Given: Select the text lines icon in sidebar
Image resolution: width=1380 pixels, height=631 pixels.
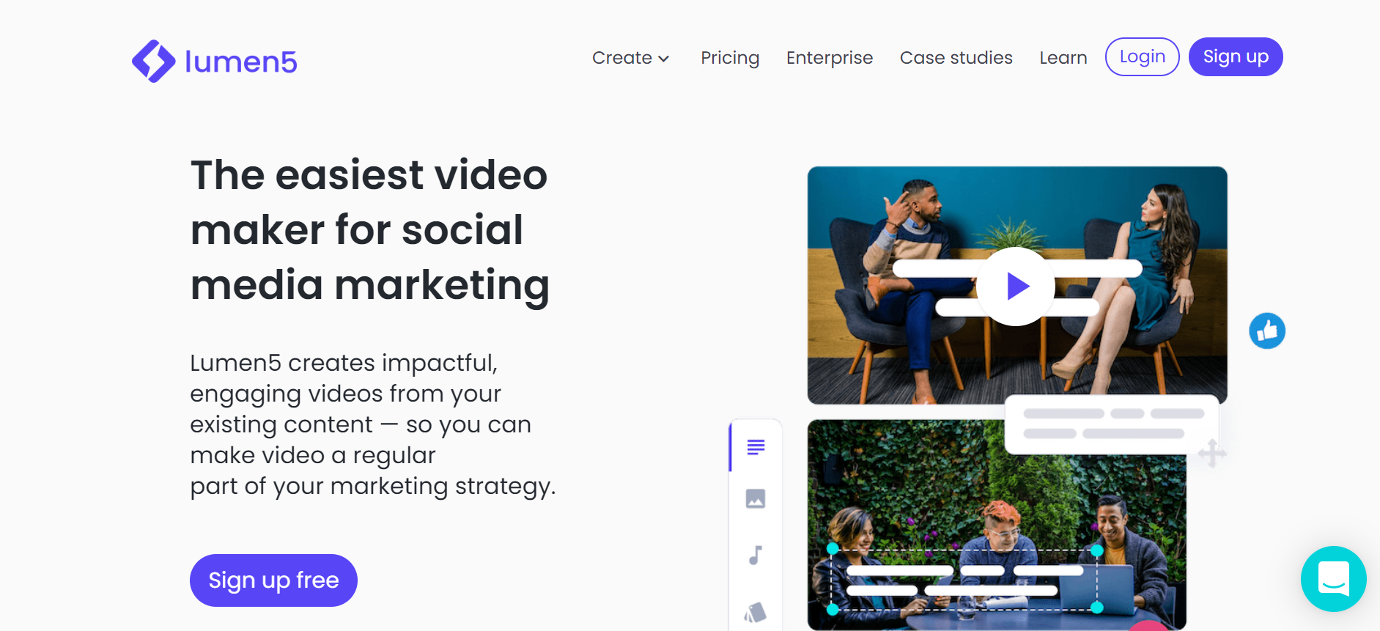Looking at the screenshot, I should pos(756,446).
